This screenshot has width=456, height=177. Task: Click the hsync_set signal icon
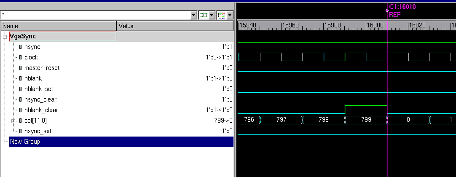[x=20, y=131]
